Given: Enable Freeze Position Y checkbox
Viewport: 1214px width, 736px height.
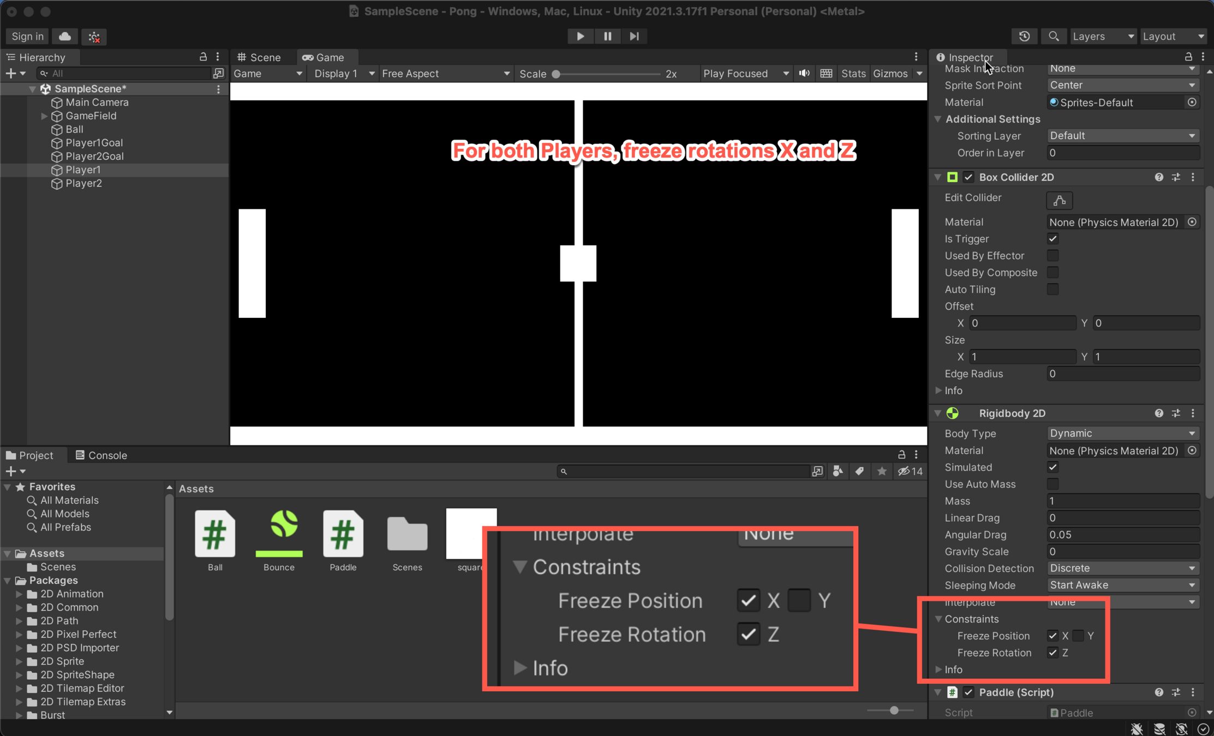Looking at the screenshot, I should [1078, 636].
